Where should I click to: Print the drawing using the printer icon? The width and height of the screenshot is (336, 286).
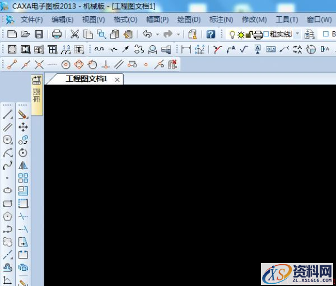point(57,34)
